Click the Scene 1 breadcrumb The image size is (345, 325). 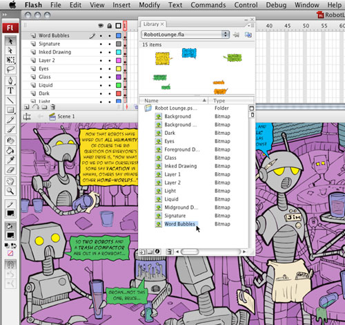tap(66, 116)
